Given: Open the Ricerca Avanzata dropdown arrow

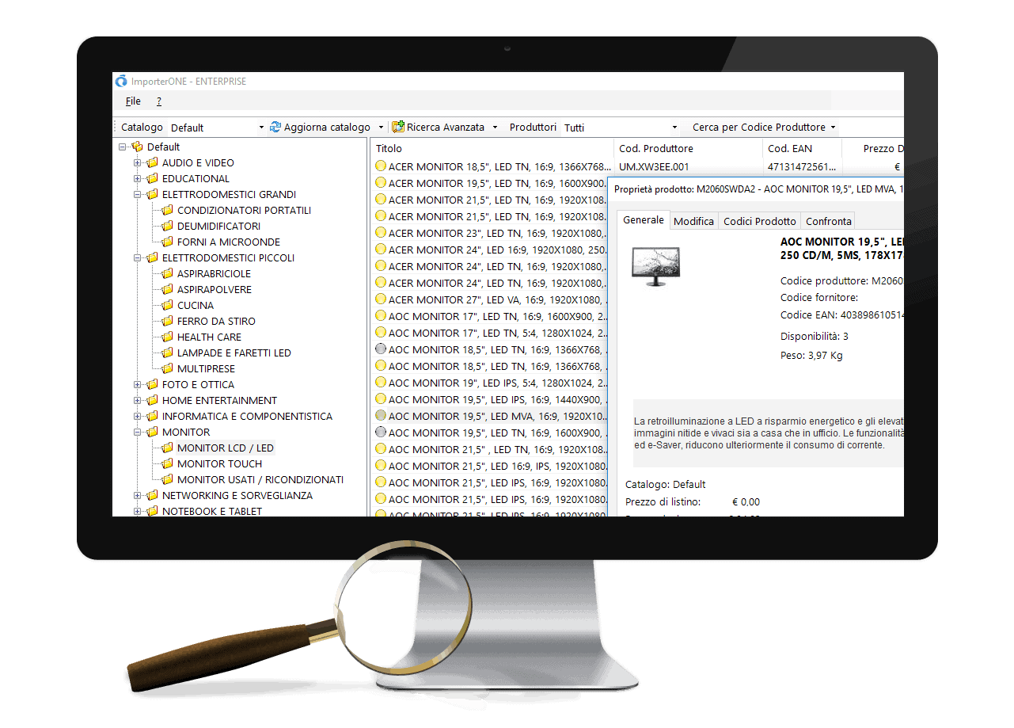Looking at the screenshot, I should pyautogui.click(x=495, y=128).
